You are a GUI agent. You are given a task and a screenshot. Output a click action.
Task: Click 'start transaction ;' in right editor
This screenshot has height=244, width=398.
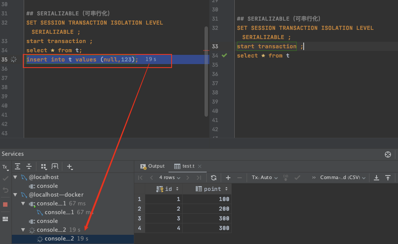[270, 46]
